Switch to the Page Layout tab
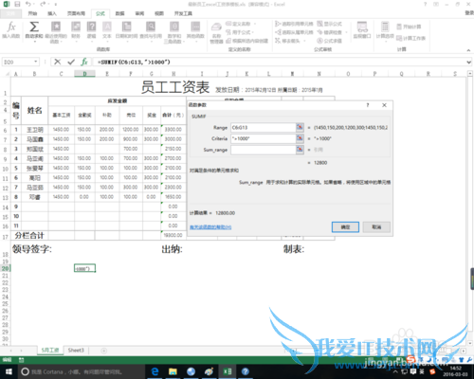This screenshot has width=474, height=379. (x=76, y=13)
